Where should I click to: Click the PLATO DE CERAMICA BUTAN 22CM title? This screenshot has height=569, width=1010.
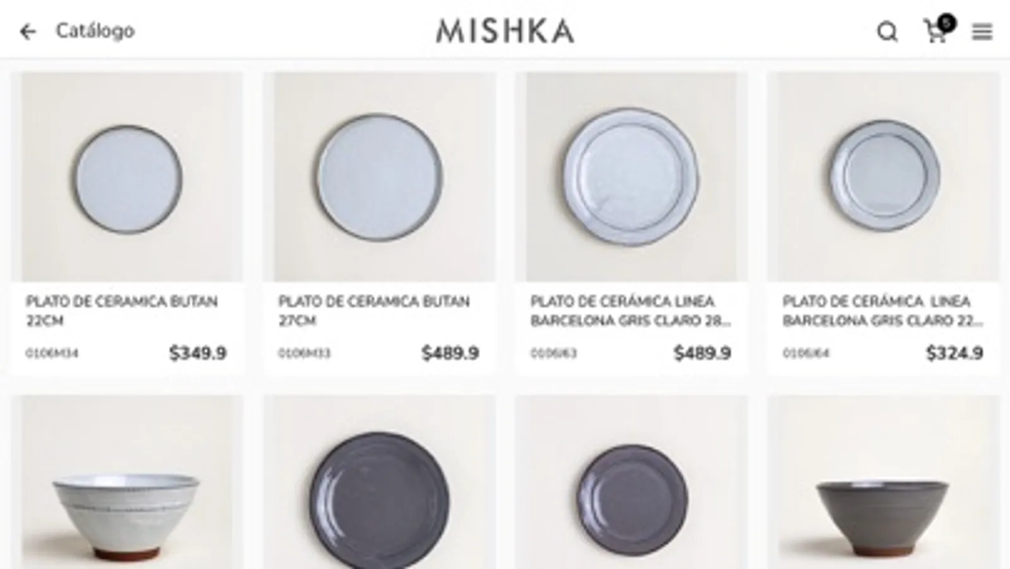pos(121,310)
